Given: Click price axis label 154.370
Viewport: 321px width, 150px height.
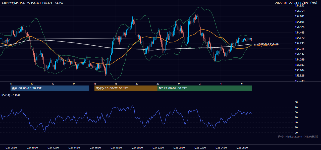Looking at the screenshot, I should 300,38.
